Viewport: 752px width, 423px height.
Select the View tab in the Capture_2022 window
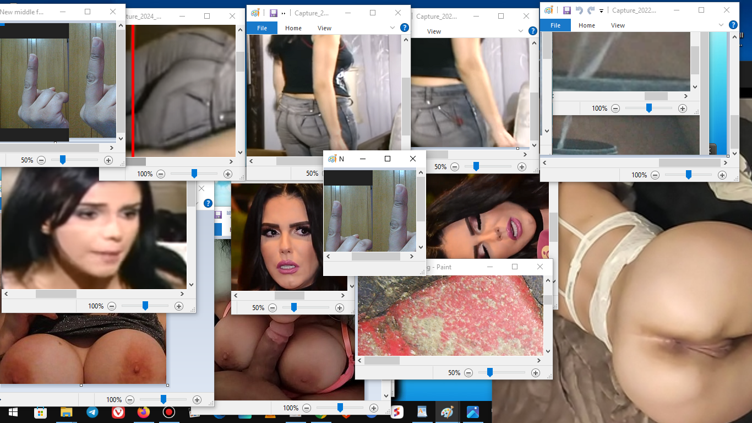(618, 25)
